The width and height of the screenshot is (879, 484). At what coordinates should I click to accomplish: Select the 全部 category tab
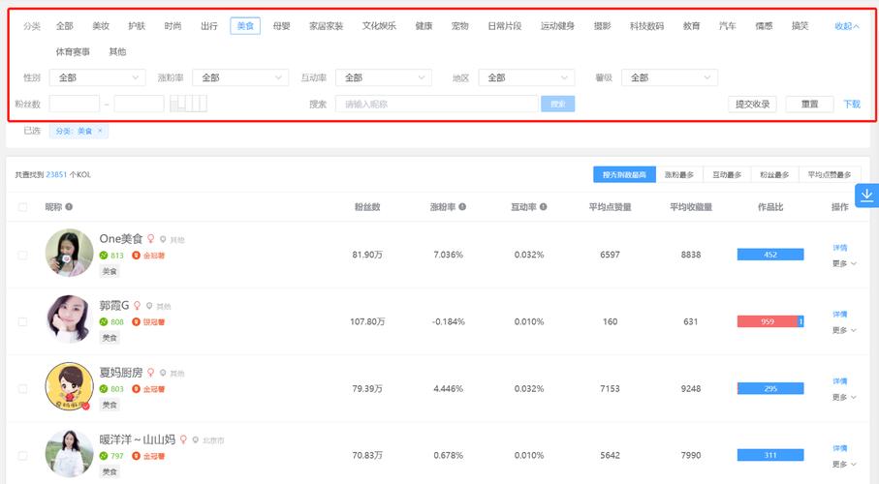point(65,26)
